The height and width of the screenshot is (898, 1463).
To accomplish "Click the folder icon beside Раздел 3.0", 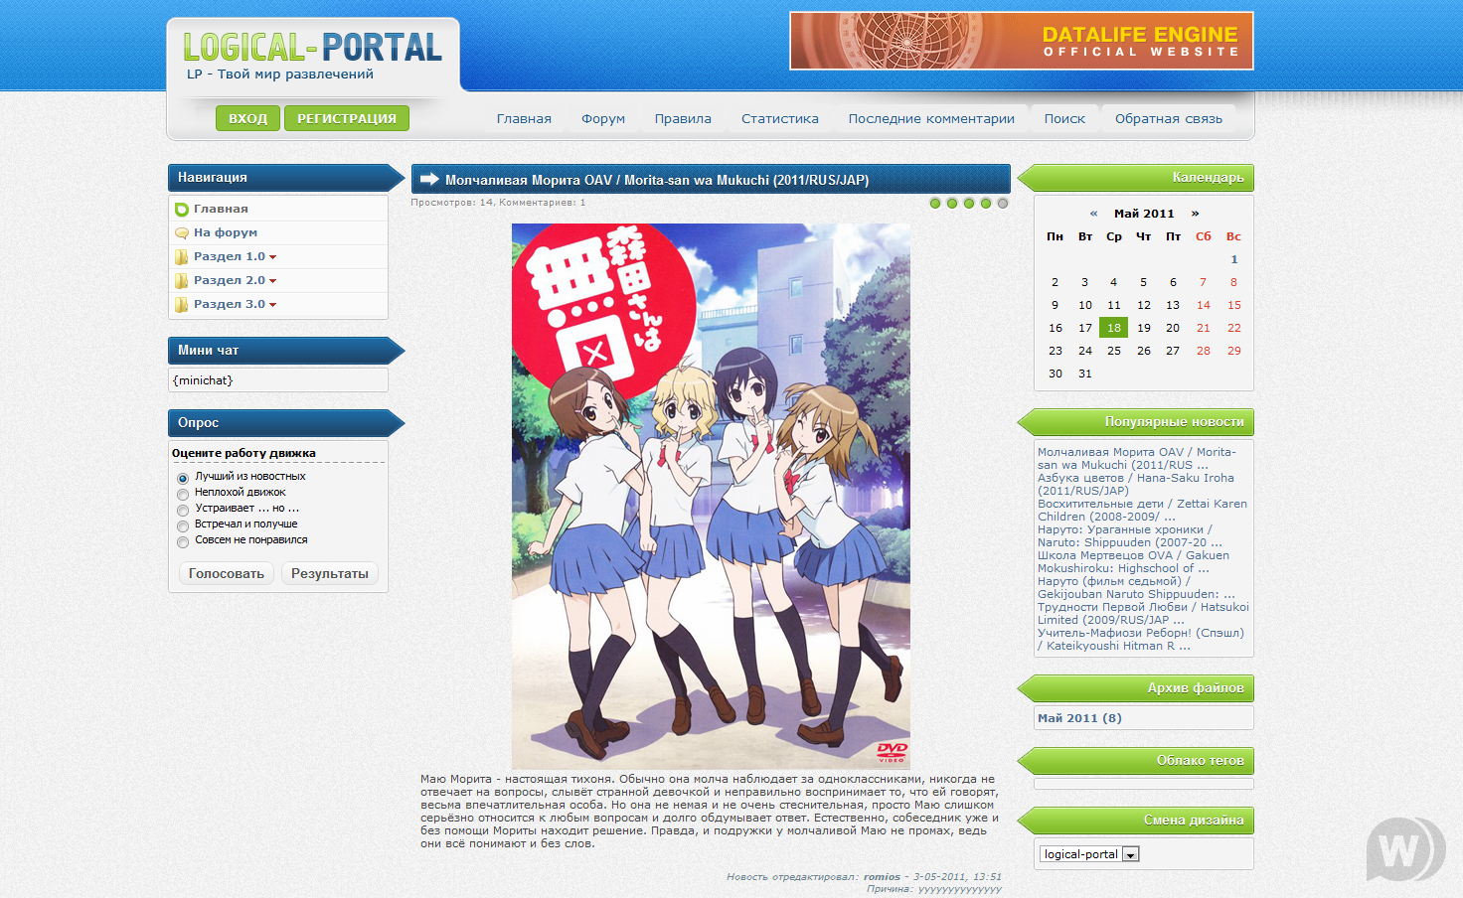I will point(182,305).
